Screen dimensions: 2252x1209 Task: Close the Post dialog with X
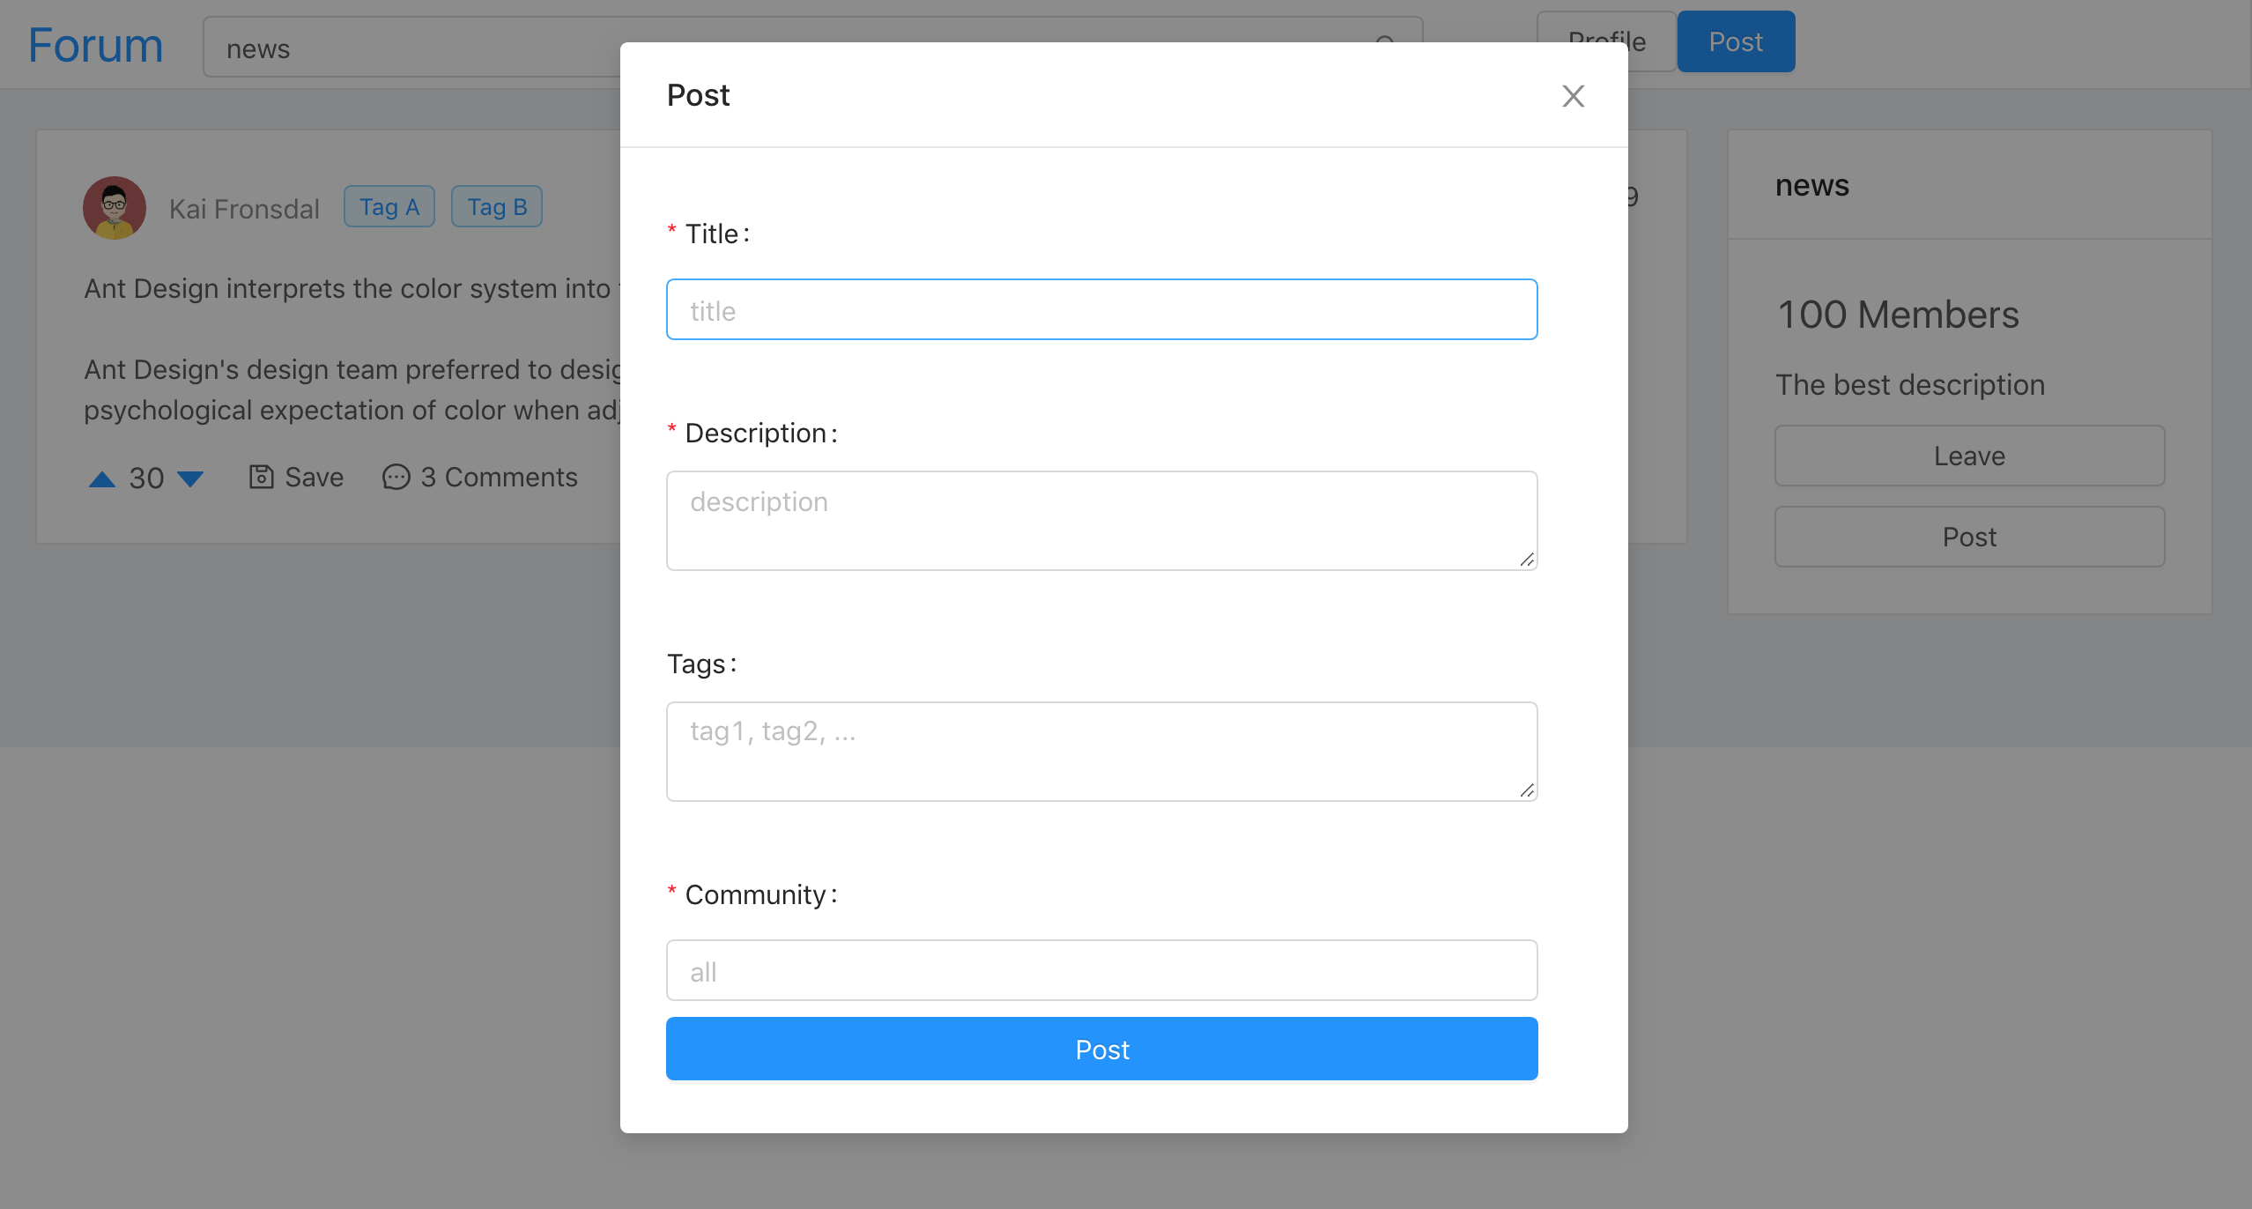pos(1573,96)
